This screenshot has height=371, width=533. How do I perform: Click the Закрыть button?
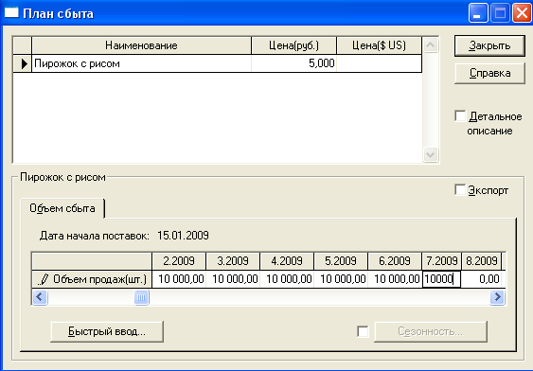(x=489, y=45)
